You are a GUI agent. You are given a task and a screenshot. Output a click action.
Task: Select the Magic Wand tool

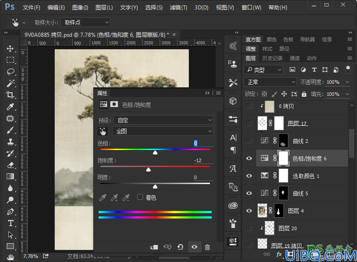tap(10, 83)
